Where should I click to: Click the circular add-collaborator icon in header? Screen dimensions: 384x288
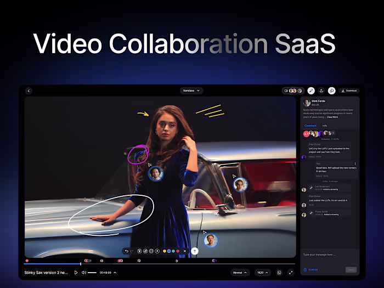pyautogui.click(x=331, y=91)
